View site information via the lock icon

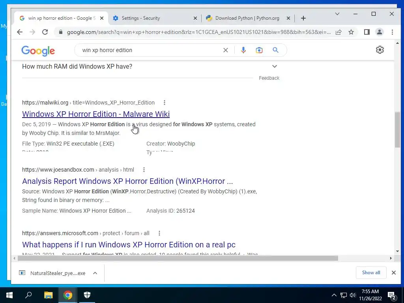pyautogui.click(x=61, y=32)
